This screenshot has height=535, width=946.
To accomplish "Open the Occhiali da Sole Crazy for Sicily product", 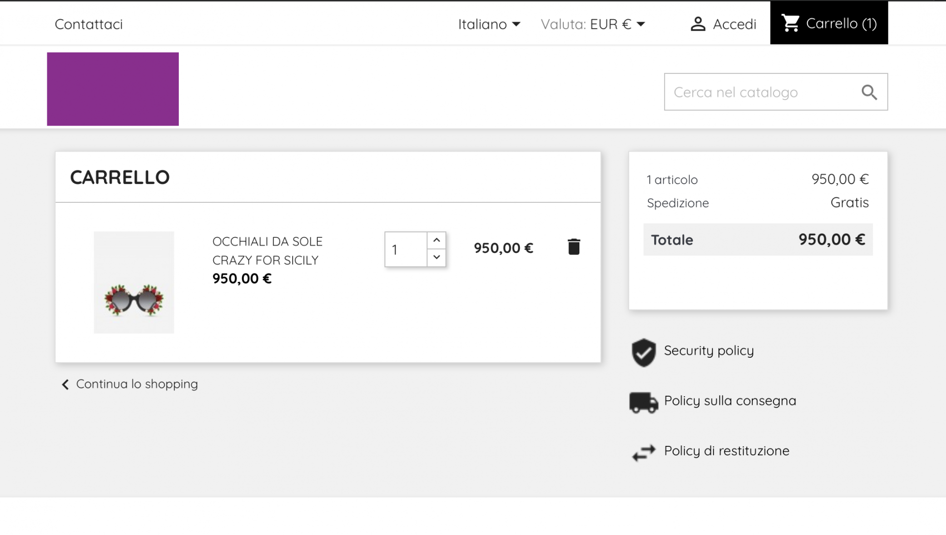I will pyautogui.click(x=267, y=251).
